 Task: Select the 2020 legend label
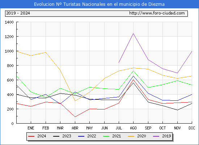[141, 136]
